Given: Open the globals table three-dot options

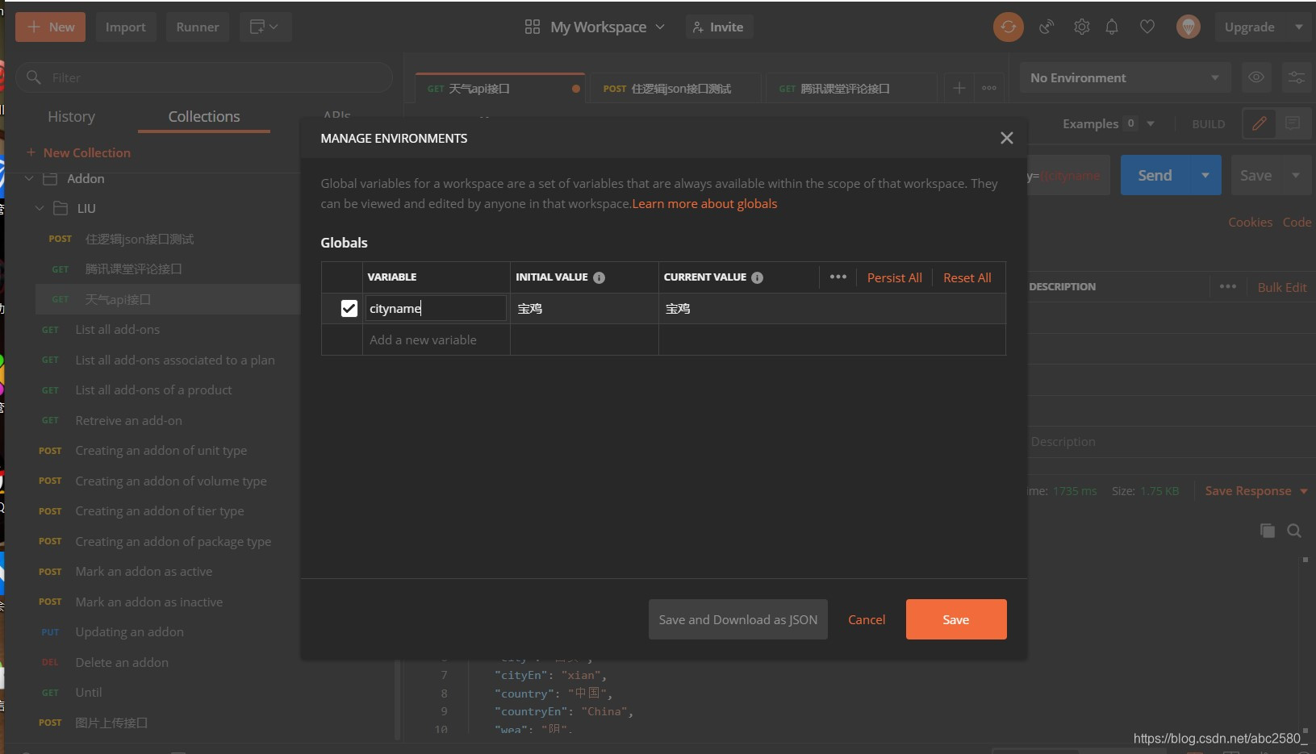Looking at the screenshot, I should pos(838,277).
